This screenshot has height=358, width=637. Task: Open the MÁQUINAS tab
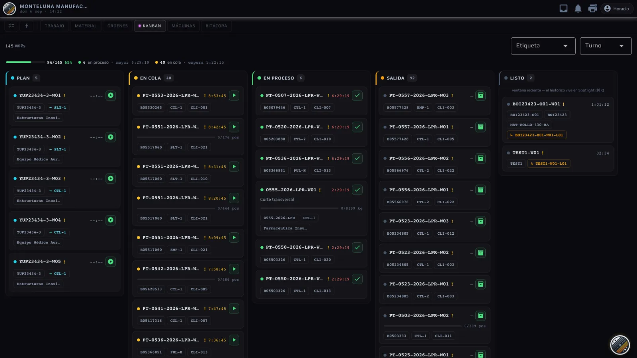tap(183, 26)
